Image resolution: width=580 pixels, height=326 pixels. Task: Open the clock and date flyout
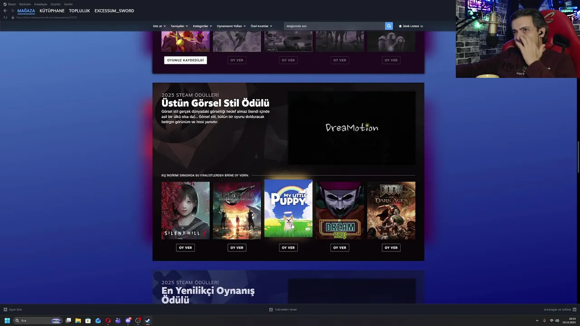click(569, 321)
